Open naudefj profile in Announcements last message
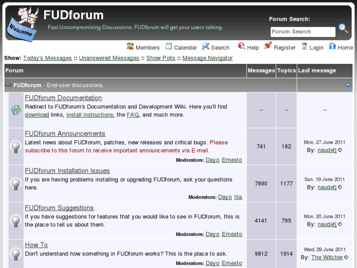357x268 pixels. pyautogui.click(x=327, y=150)
